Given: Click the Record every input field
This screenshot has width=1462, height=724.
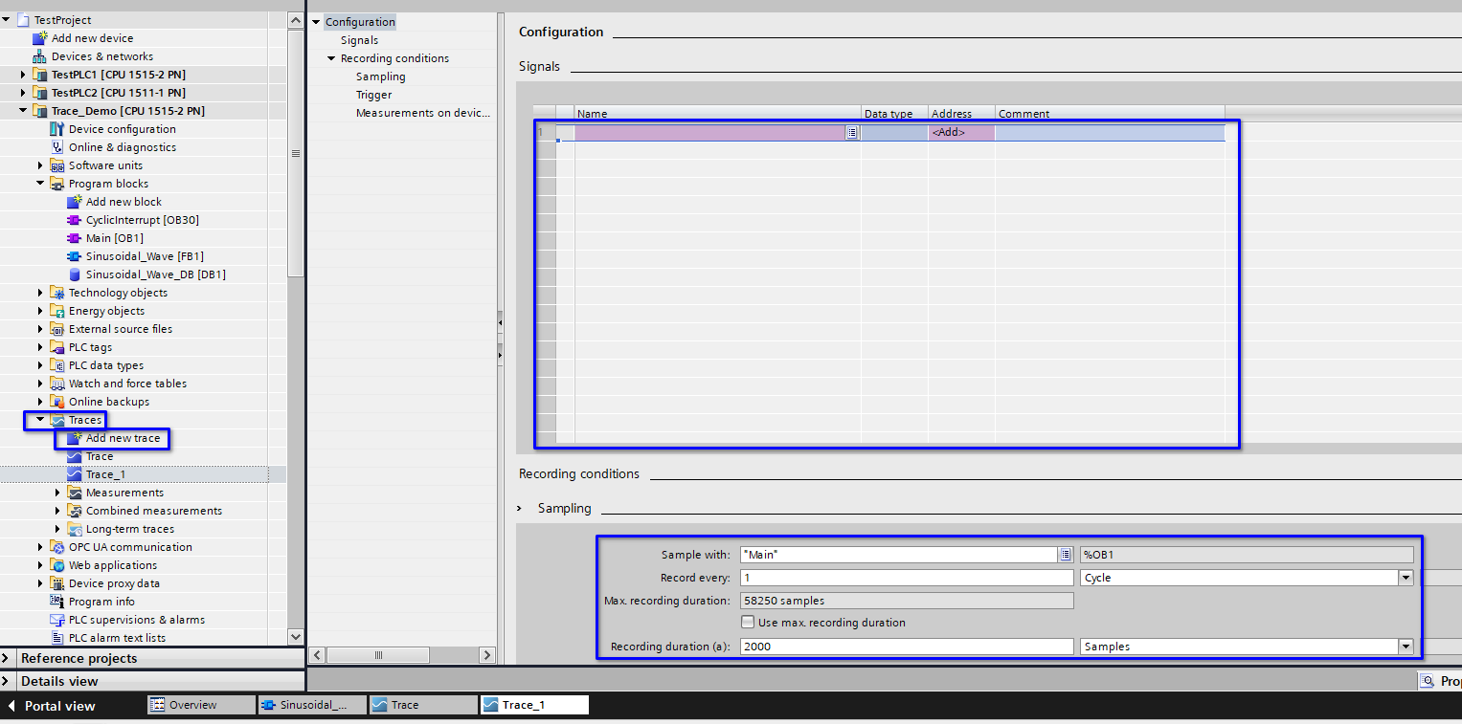Looking at the screenshot, I should pos(905,578).
